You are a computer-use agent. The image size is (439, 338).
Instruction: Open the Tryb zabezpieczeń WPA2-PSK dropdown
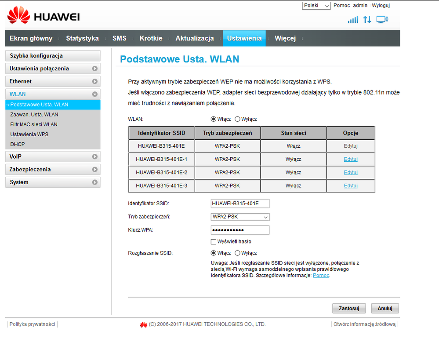point(240,217)
